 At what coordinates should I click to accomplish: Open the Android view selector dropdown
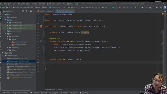click(x=9, y=11)
